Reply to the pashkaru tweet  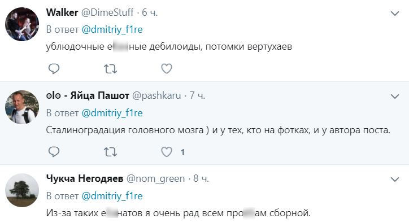click(54, 152)
